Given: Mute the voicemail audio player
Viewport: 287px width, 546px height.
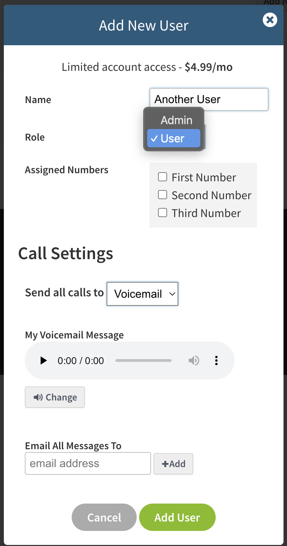Looking at the screenshot, I should coord(194,360).
